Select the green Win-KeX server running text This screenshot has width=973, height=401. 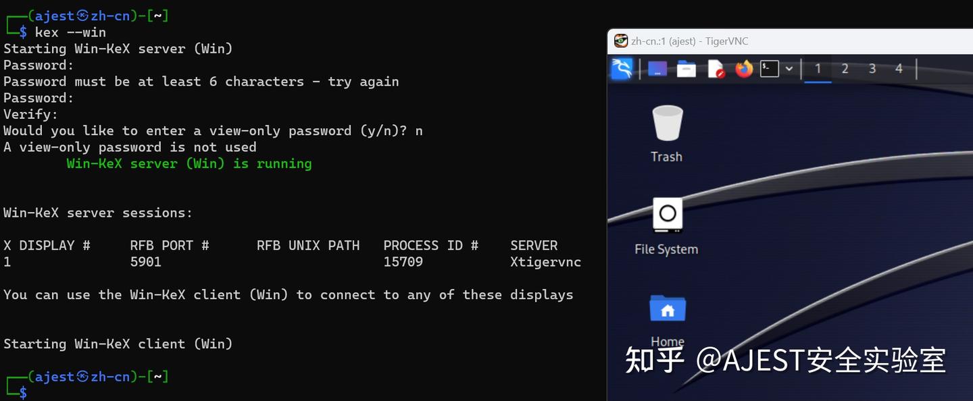189,163
